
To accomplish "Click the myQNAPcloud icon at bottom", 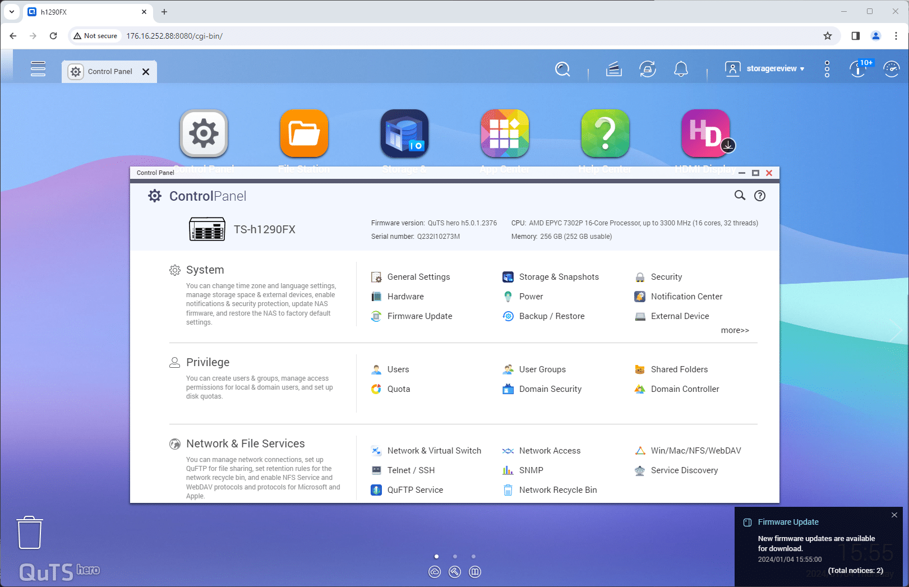I will tap(435, 572).
